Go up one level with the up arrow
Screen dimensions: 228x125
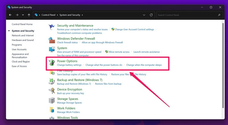[x=29, y=15]
